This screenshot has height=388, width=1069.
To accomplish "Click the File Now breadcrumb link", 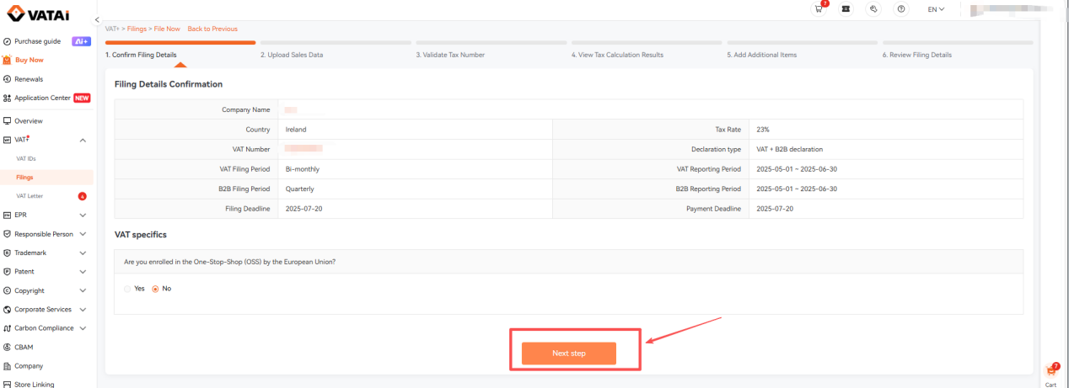I will pyautogui.click(x=167, y=29).
